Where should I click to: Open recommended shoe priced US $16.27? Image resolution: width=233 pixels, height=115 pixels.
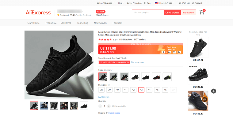[x=198, y=47]
